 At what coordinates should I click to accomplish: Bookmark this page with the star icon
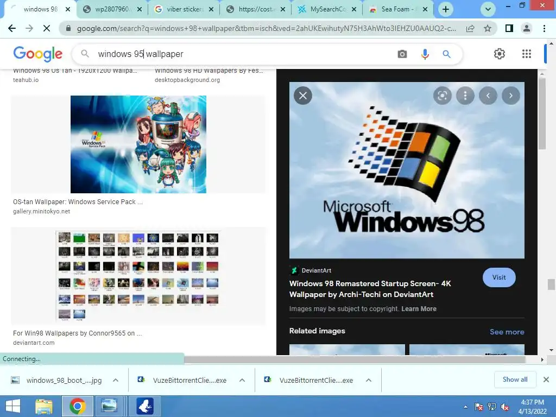(x=488, y=28)
